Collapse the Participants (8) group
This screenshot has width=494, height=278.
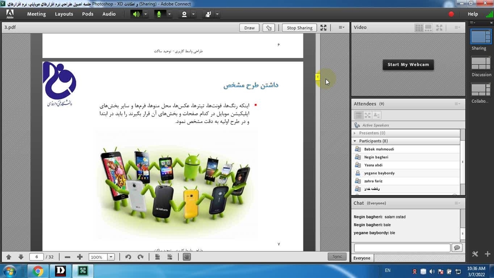[355, 141]
